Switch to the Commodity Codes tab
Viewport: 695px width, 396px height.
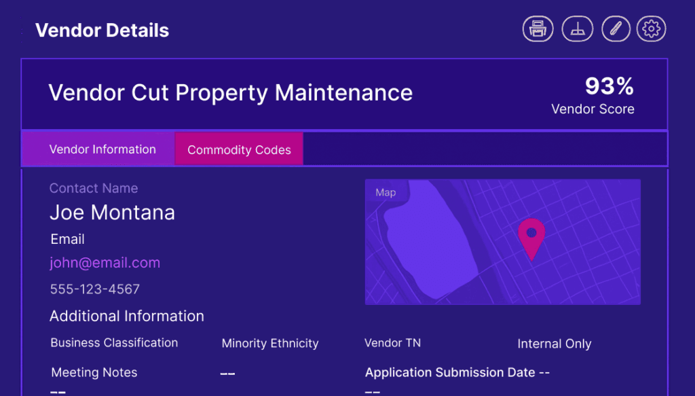239,149
